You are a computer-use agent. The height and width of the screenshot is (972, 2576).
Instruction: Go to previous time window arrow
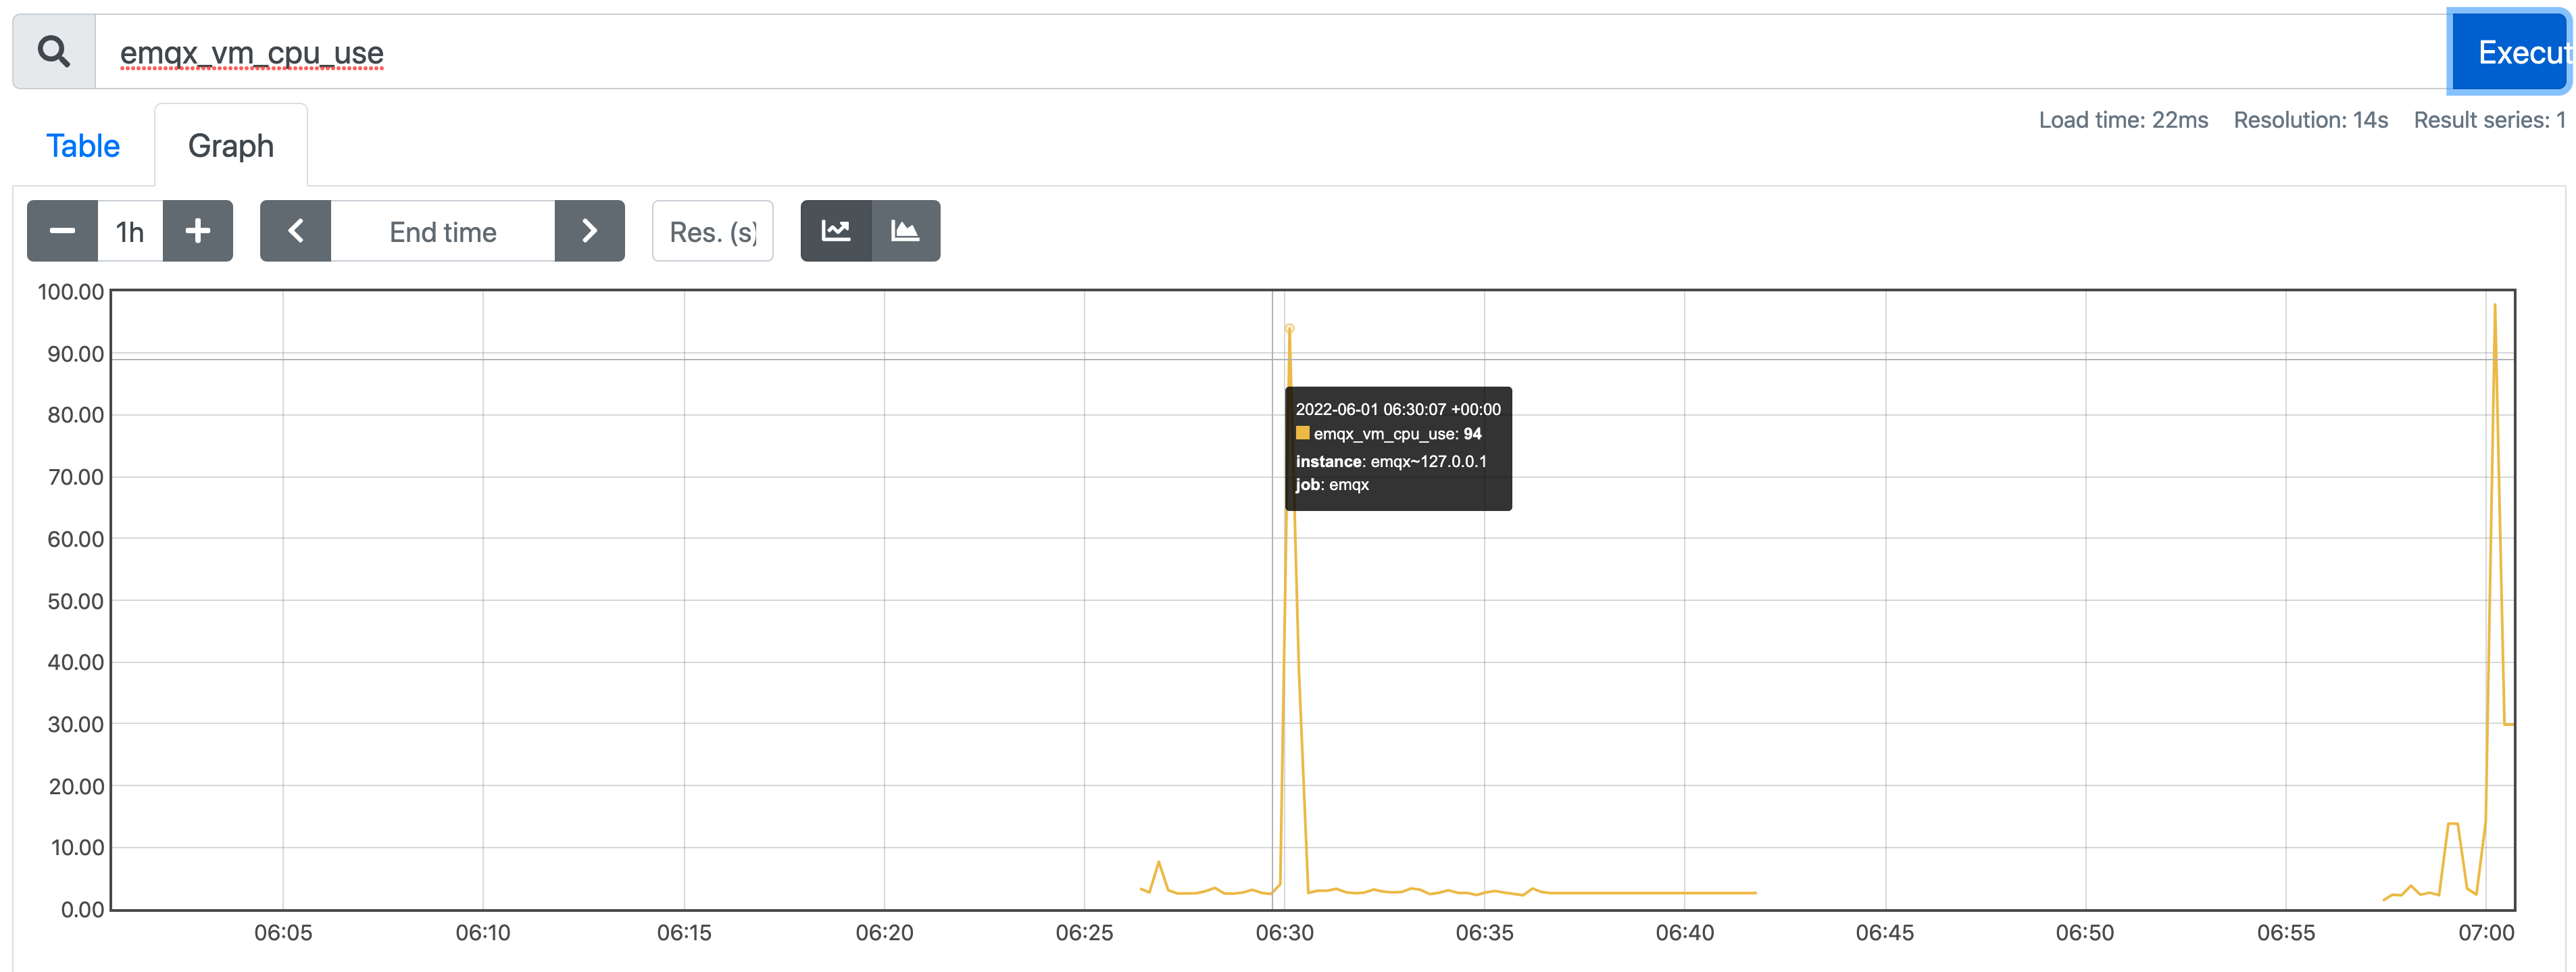[295, 231]
